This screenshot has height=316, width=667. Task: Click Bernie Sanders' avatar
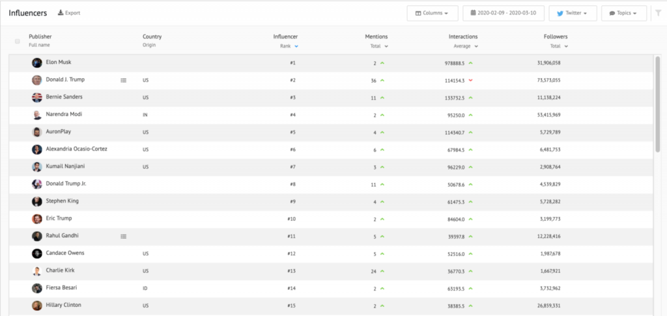click(37, 97)
